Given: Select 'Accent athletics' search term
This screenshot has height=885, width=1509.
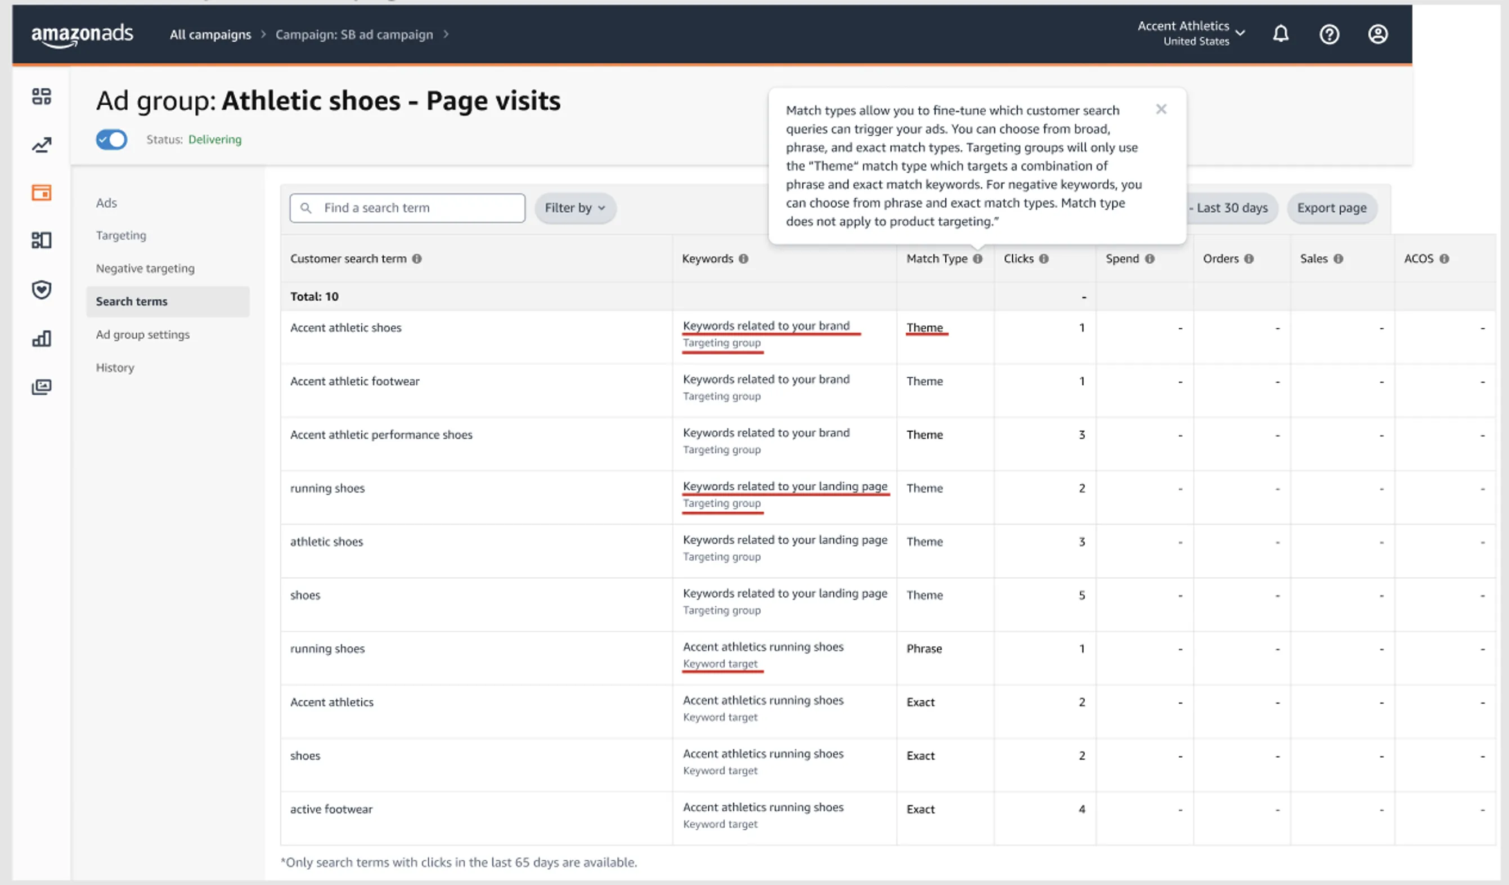Looking at the screenshot, I should tap(332, 702).
